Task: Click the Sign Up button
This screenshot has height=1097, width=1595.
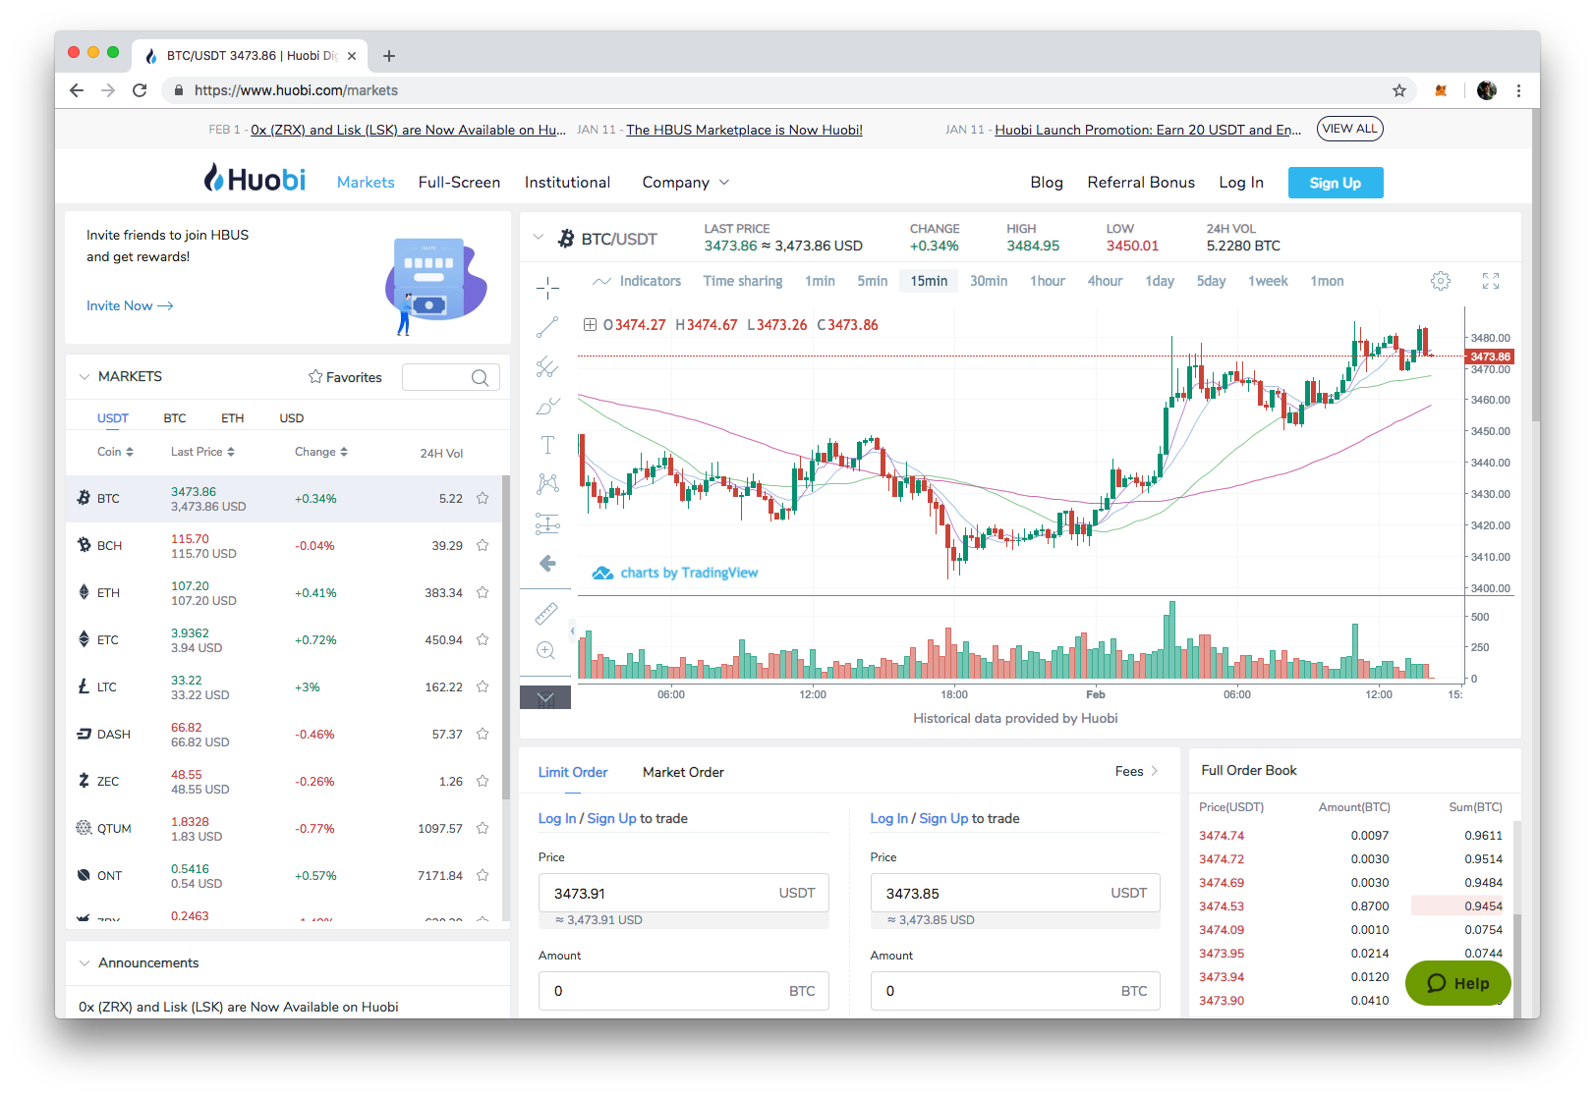Action: click(1336, 183)
